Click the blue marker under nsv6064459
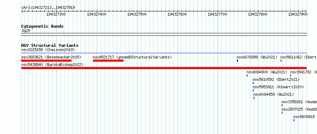 click(254, 98)
